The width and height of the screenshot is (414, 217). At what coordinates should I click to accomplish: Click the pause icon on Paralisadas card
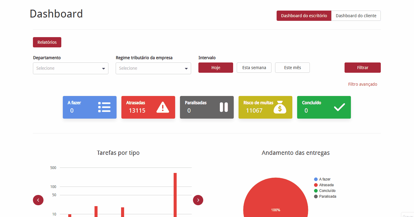pos(224,107)
